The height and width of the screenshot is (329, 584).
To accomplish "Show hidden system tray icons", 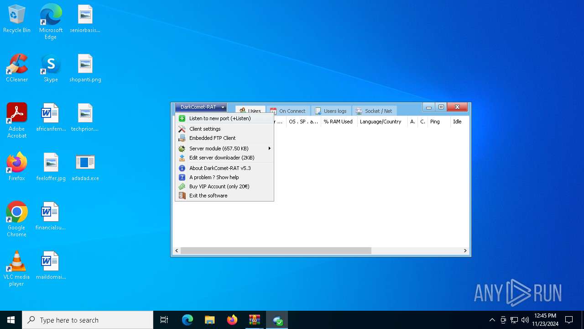I will click(492, 320).
